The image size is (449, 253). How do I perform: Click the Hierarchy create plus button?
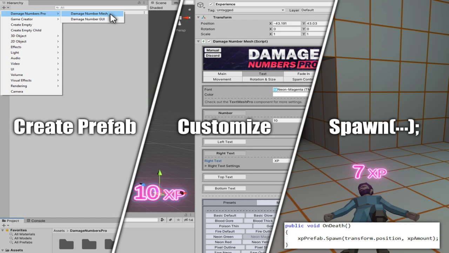[x=4, y=8]
